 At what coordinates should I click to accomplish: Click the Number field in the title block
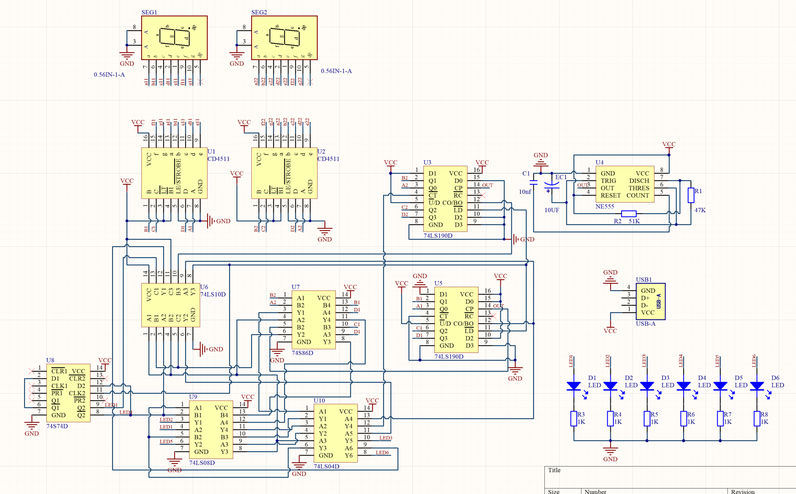596,491
